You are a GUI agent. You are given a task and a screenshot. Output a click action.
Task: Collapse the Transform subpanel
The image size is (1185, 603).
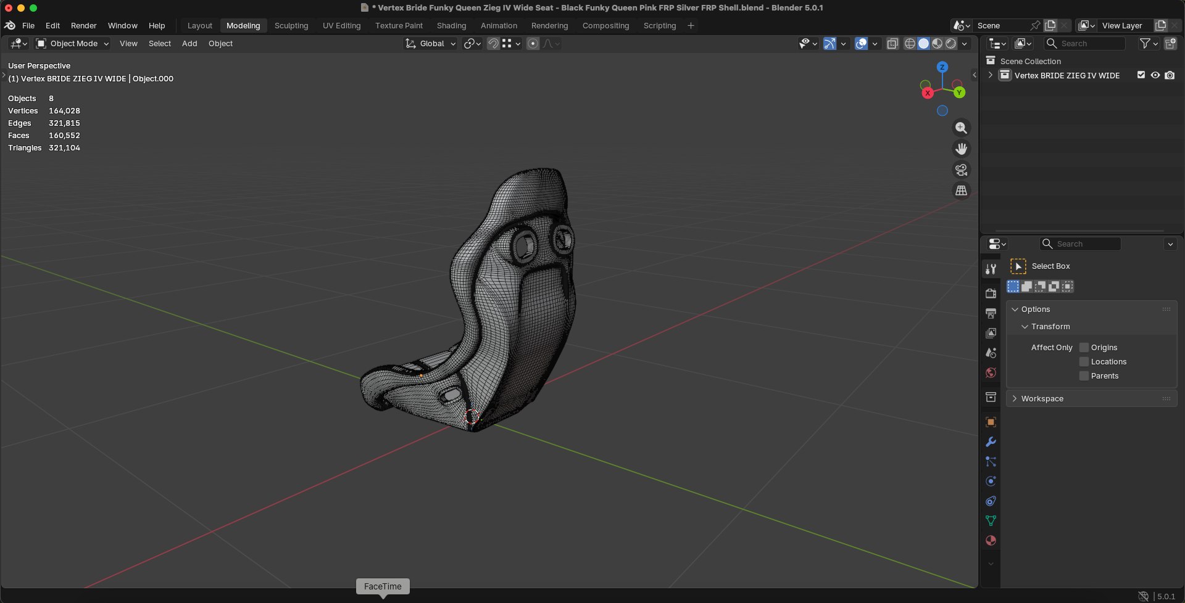[x=1025, y=327]
